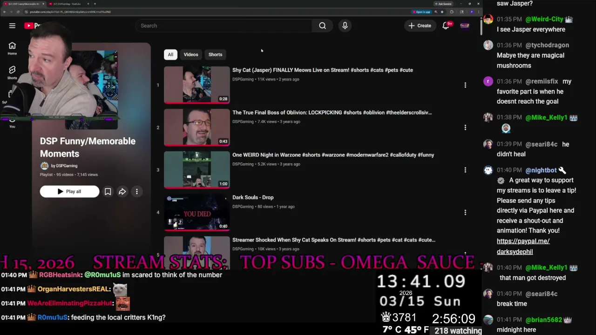The height and width of the screenshot is (335, 596).
Task: Click the Dark Souls - Drop title
Action: (x=253, y=197)
